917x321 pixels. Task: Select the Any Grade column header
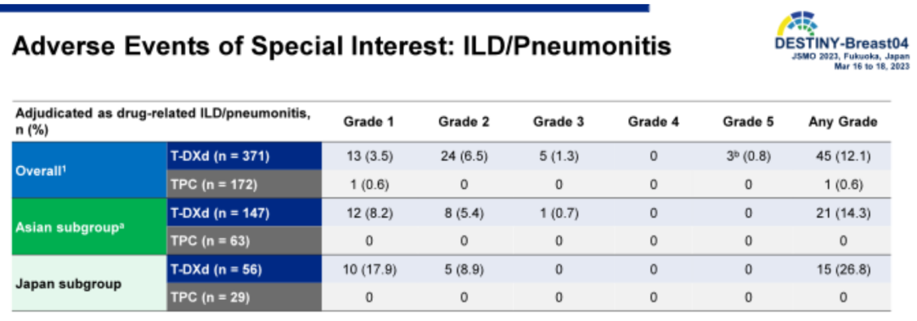[843, 122]
